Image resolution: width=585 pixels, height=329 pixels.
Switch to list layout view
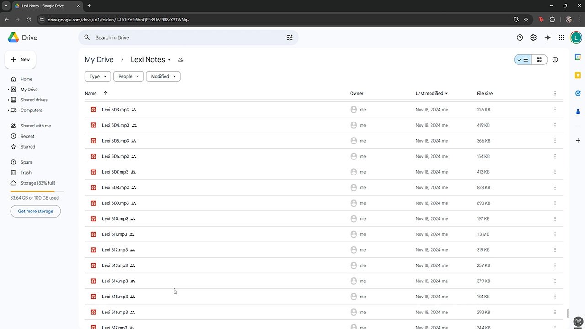tap(523, 59)
